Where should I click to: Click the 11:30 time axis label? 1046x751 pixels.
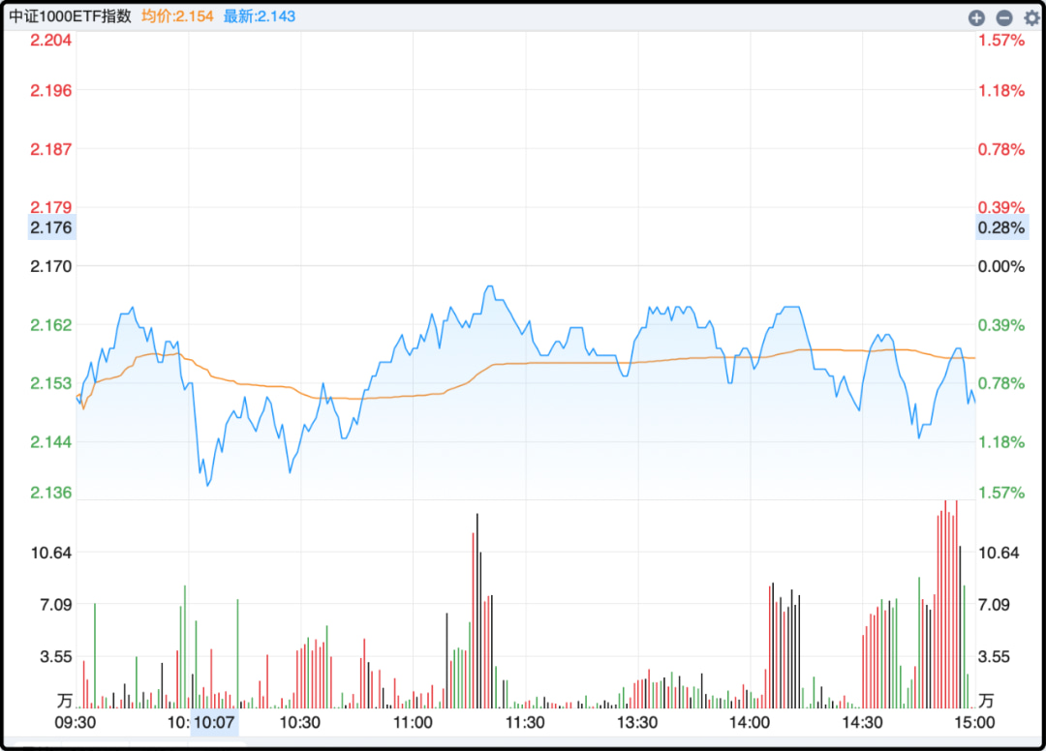point(525,723)
